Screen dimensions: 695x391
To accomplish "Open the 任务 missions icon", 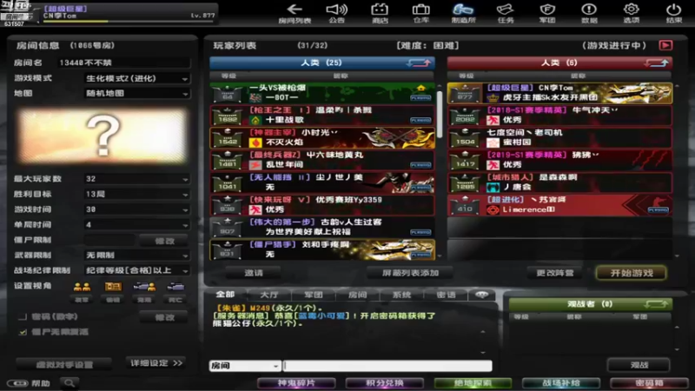I will click(x=505, y=10).
